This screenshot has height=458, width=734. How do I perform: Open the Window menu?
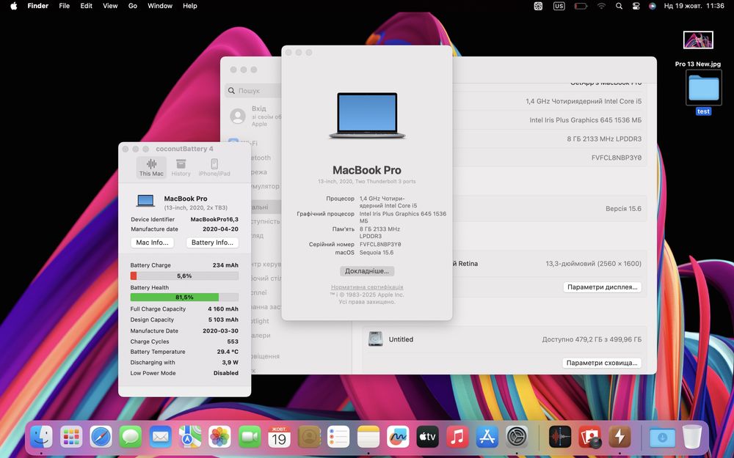(x=159, y=6)
